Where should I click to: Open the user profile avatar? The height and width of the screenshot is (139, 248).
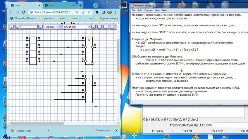pyautogui.click(x=109, y=12)
